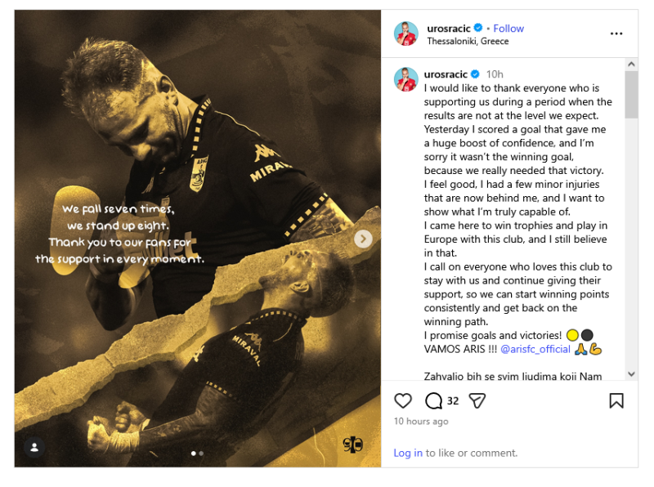Open urosracic header profile picture
This screenshot has width=654, height=487.
(x=405, y=34)
